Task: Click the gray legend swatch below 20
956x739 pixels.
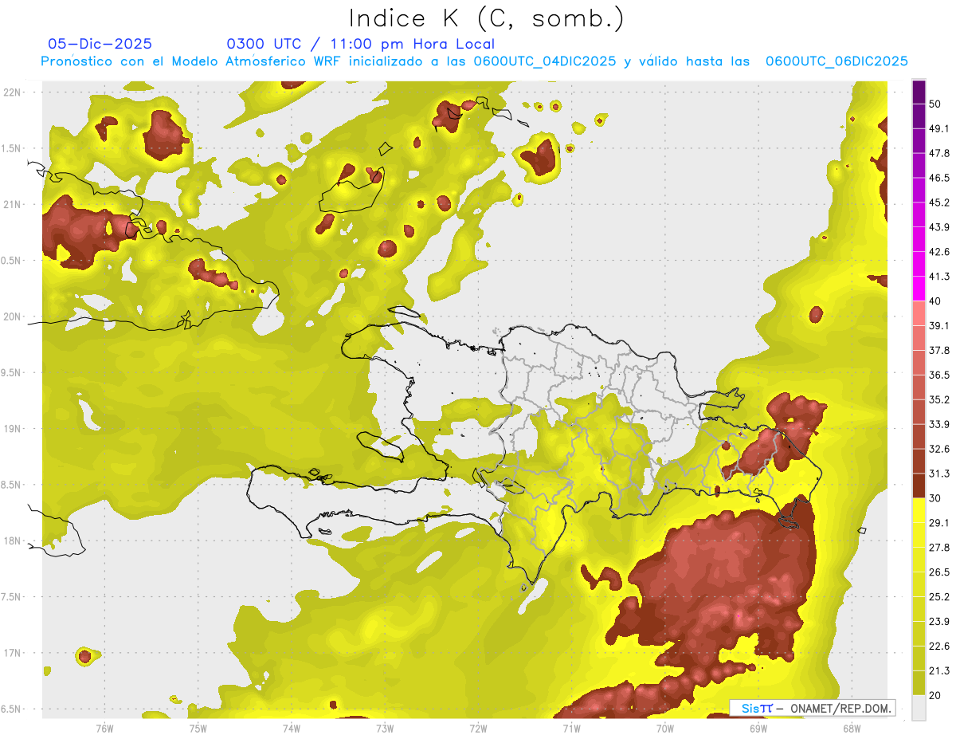Action: point(919,707)
